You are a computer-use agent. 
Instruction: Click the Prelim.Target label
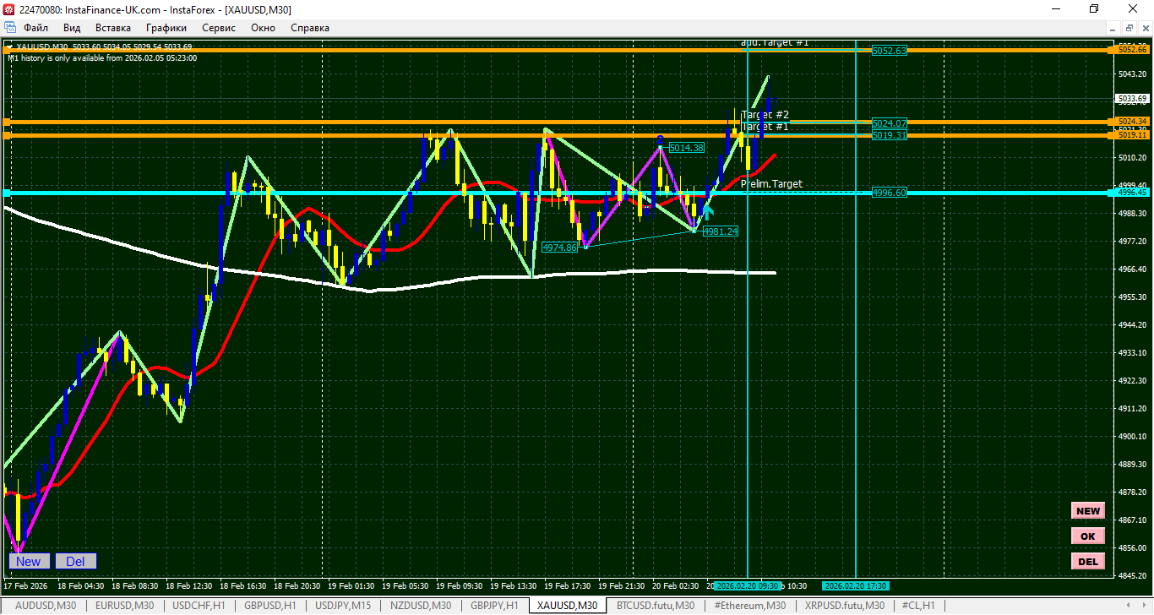pos(772,183)
